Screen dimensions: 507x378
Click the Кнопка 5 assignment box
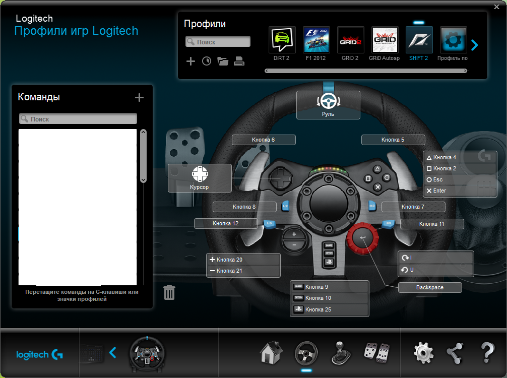393,140
